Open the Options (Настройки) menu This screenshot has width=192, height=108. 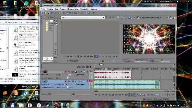[84, 9]
